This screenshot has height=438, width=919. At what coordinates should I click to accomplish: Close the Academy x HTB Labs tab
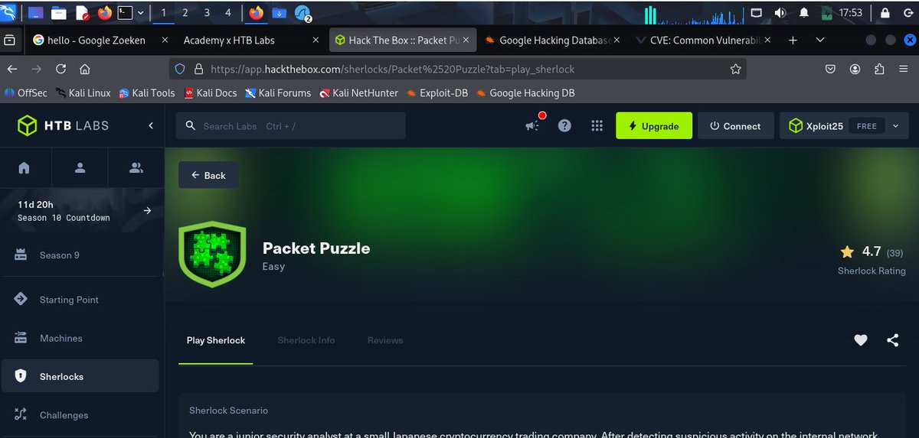(x=315, y=40)
